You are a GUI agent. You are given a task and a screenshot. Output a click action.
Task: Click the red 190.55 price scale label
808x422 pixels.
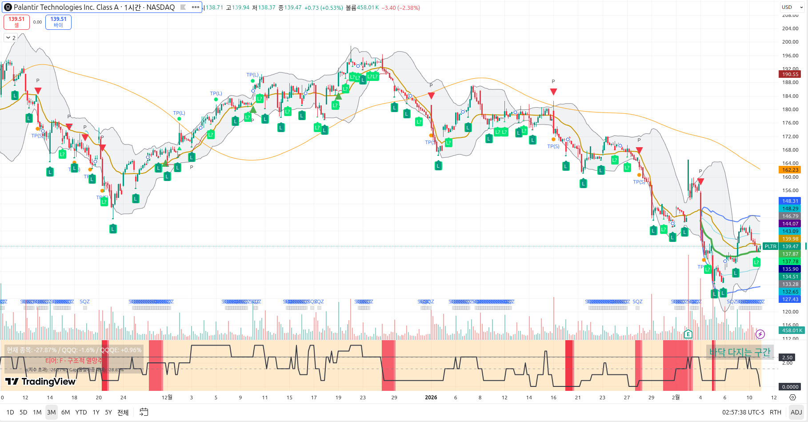790,74
